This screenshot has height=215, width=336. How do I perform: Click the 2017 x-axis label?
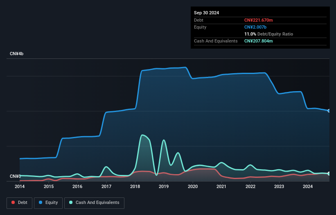tap(106, 186)
